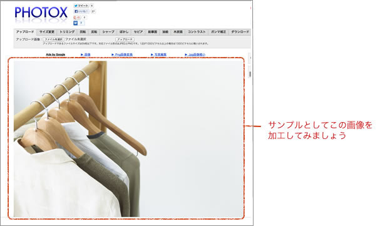The image size is (380, 226).
Task: Select the コントラスト tab
Action: 197,32
